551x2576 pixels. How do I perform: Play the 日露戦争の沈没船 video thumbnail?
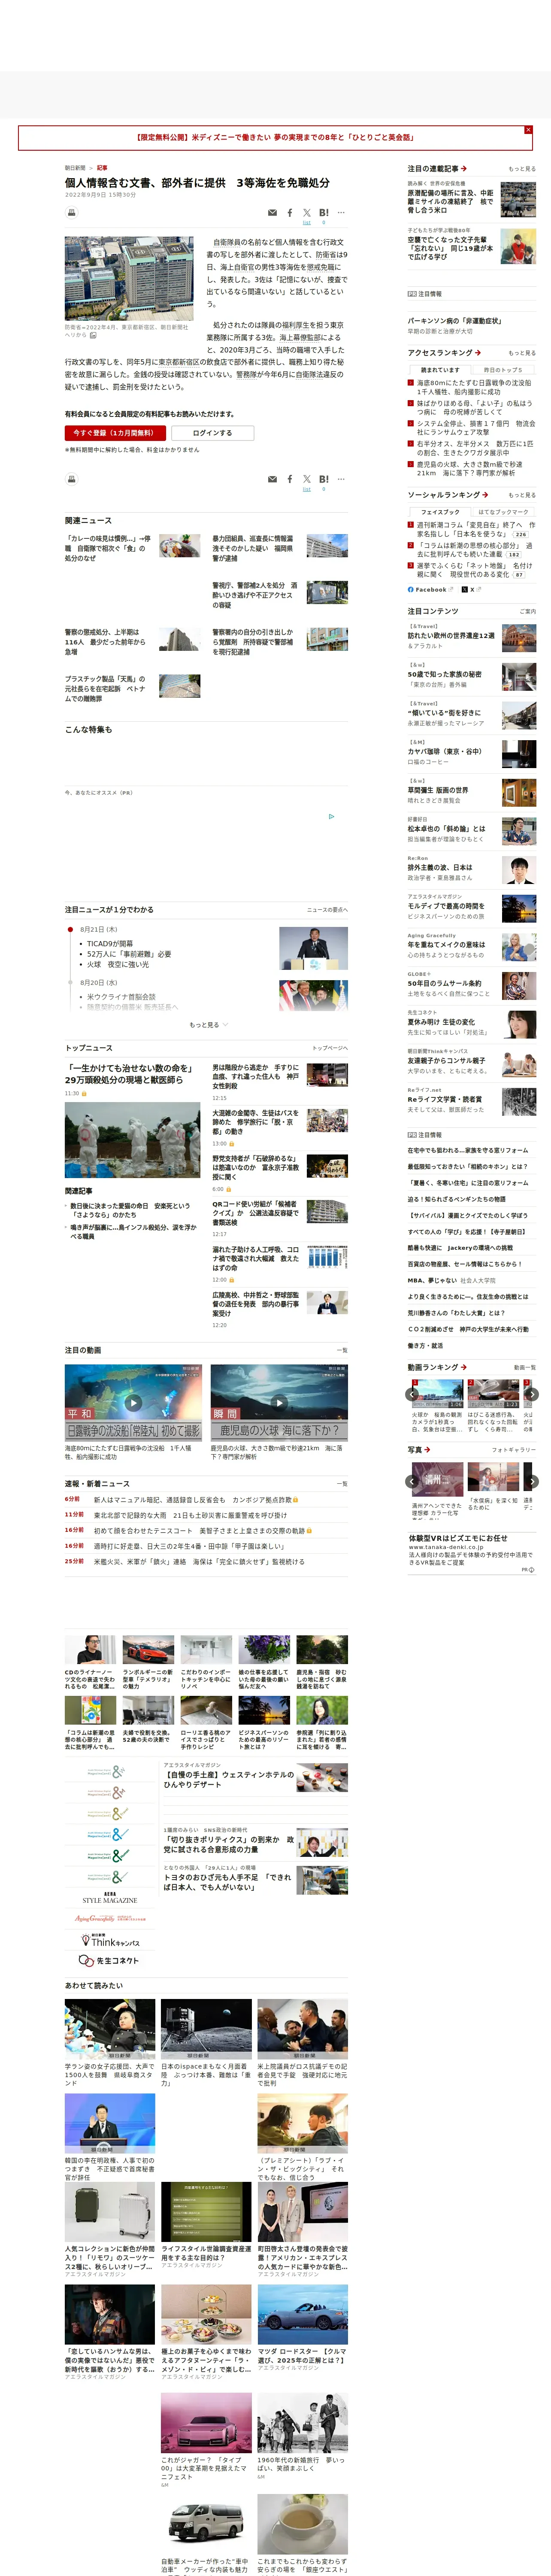pyautogui.click(x=133, y=1402)
